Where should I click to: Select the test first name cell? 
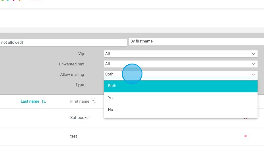74,136
